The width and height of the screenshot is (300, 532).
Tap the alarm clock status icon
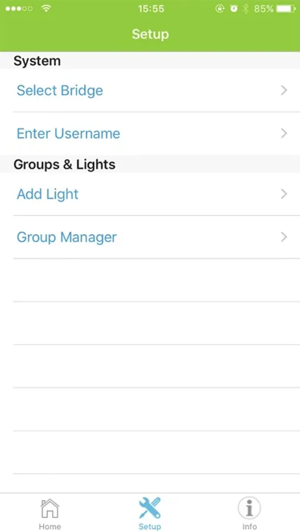234,9
